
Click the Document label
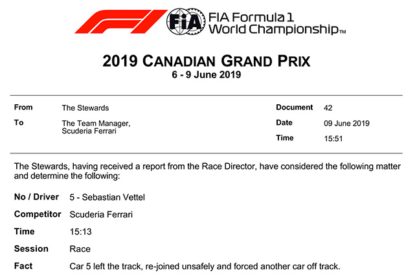click(x=294, y=107)
